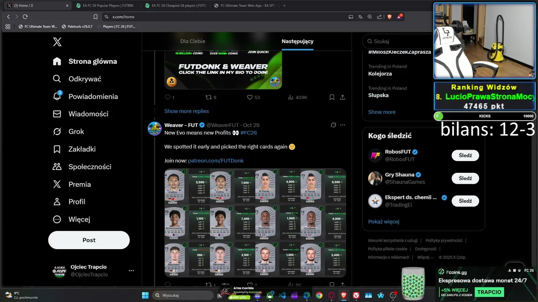Open Paletools v26.0.7 bookmark
This screenshot has width=538, height=302.
click(77, 26)
